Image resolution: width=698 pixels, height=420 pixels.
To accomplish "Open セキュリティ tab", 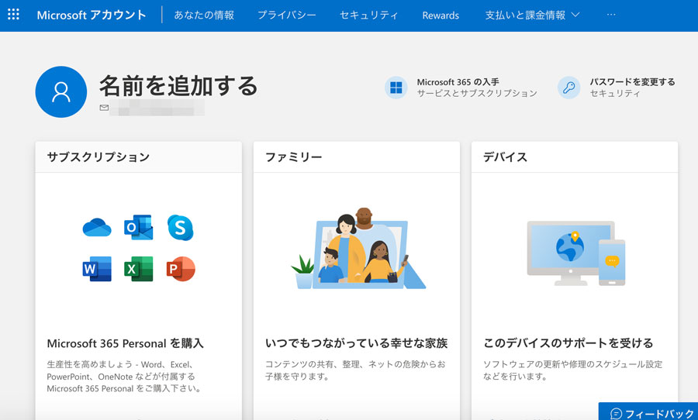I will click(368, 15).
